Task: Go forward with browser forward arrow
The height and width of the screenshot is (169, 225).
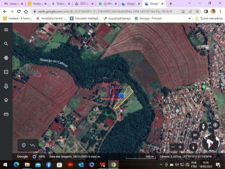Action: pos(12,12)
